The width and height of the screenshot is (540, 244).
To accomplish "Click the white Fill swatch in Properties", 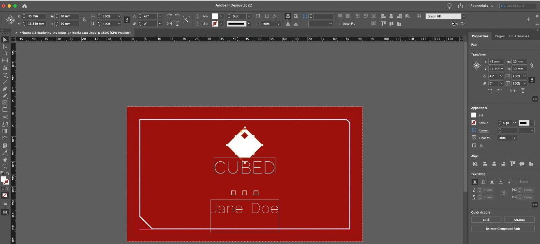I will pyautogui.click(x=474, y=115).
